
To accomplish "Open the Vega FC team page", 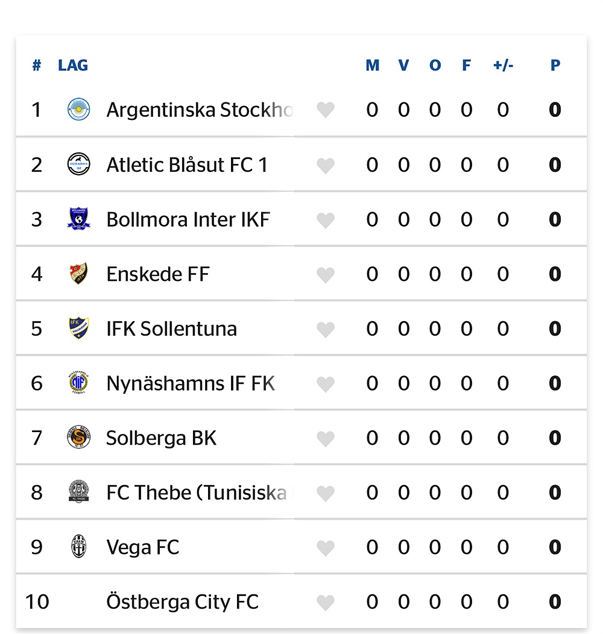I will (x=143, y=547).
